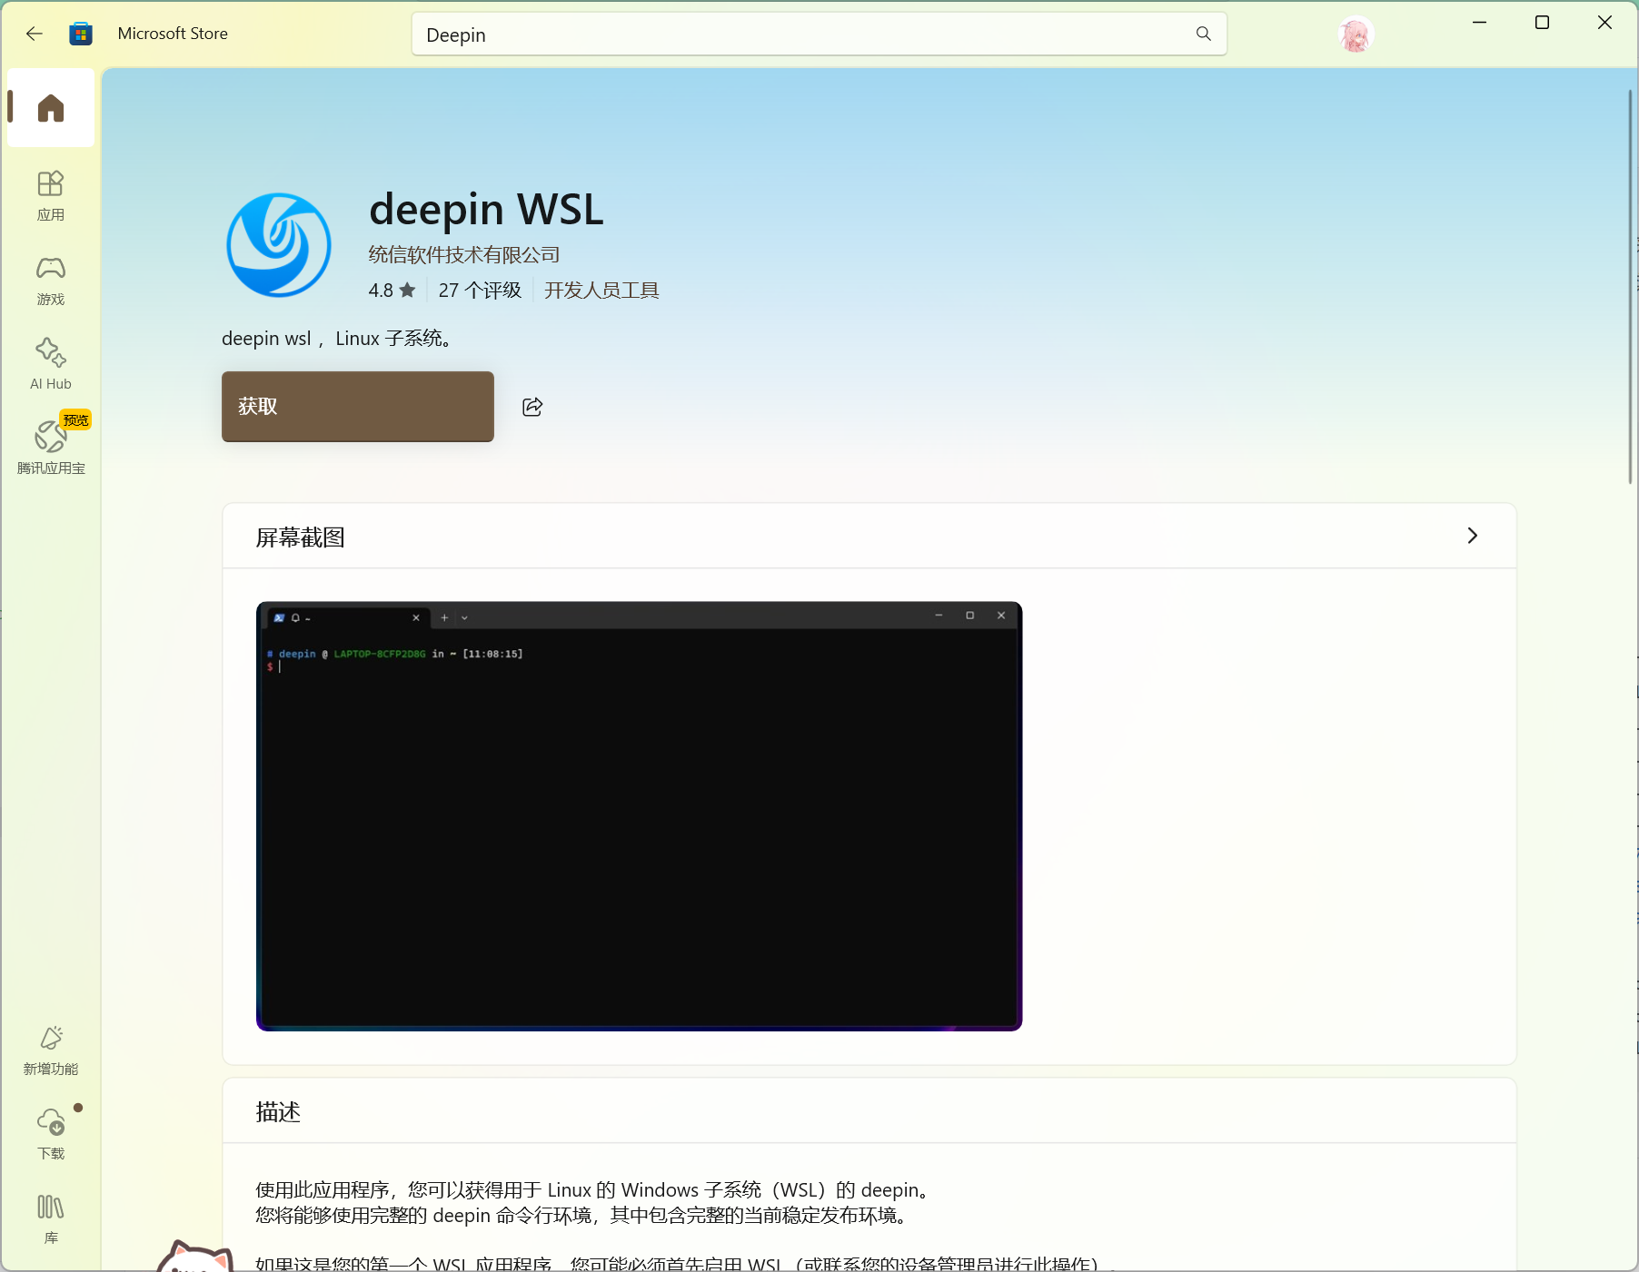Open the 下载 (Downloads) page
Screen dimensions: 1639x1272
pyautogui.click(x=51, y=1135)
